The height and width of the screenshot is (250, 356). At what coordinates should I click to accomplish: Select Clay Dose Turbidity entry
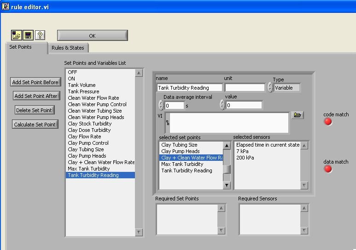(x=100, y=130)
